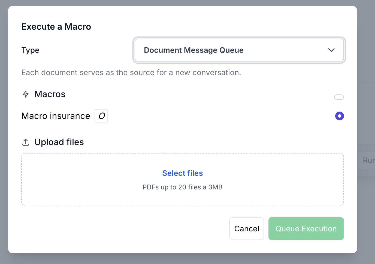Click the dashed file drop zone

pos(183,180)
